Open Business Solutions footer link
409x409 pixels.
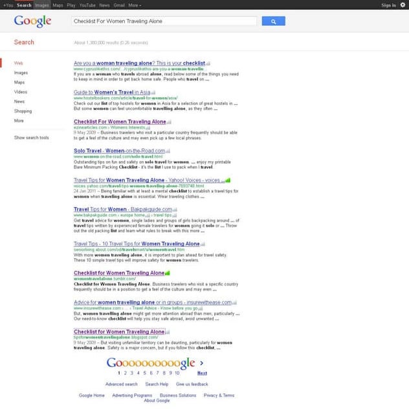(x=178, y=395)
